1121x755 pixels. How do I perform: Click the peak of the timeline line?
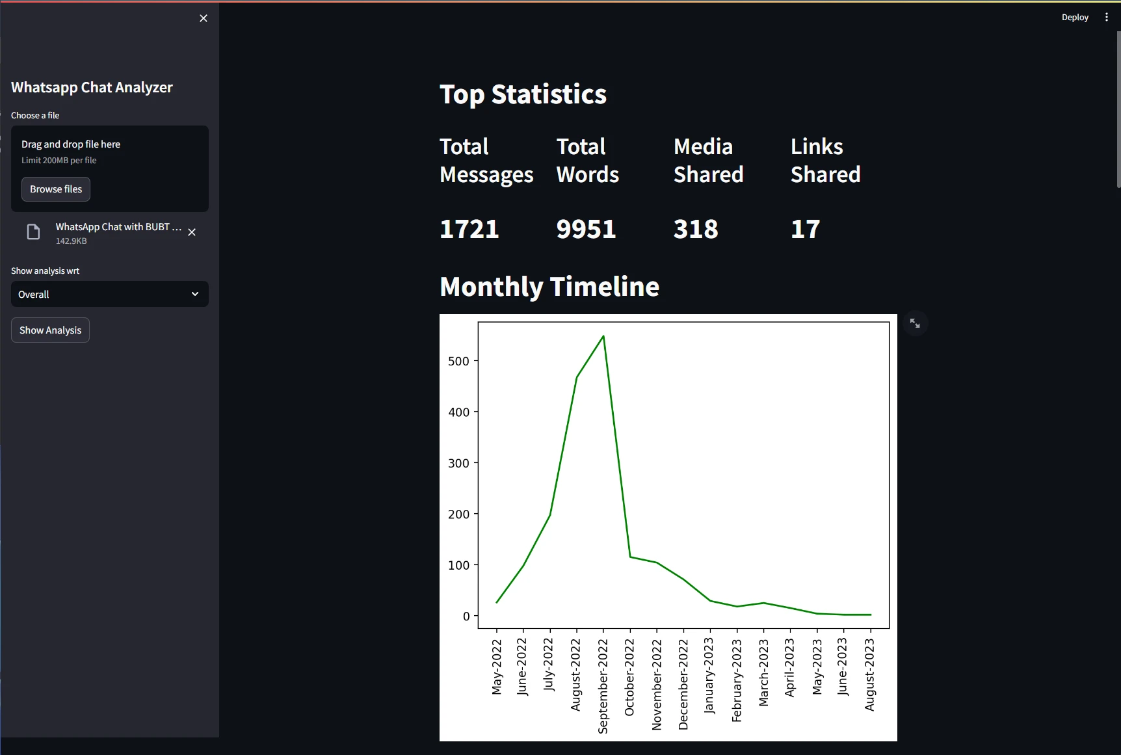pos(603,336)
